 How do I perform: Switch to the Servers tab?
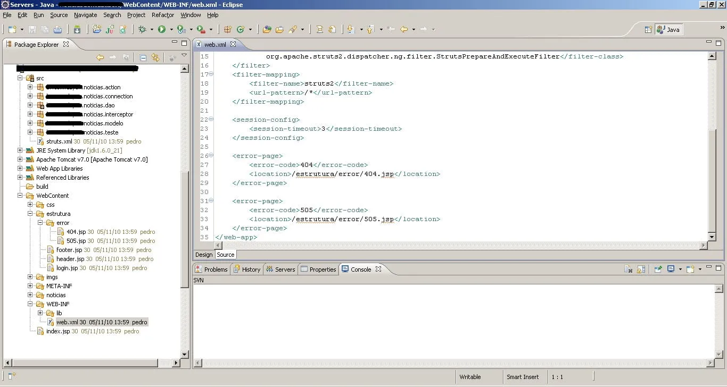click(x=280, y=270)
